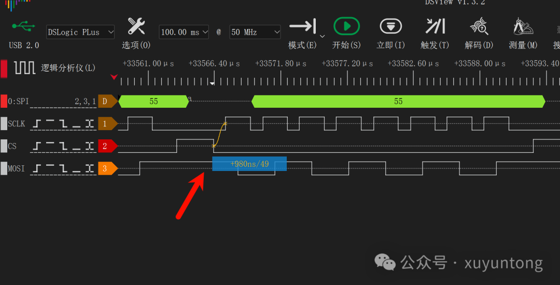Run instant capture with 立即(I) icon

click(x=391, y=26)
